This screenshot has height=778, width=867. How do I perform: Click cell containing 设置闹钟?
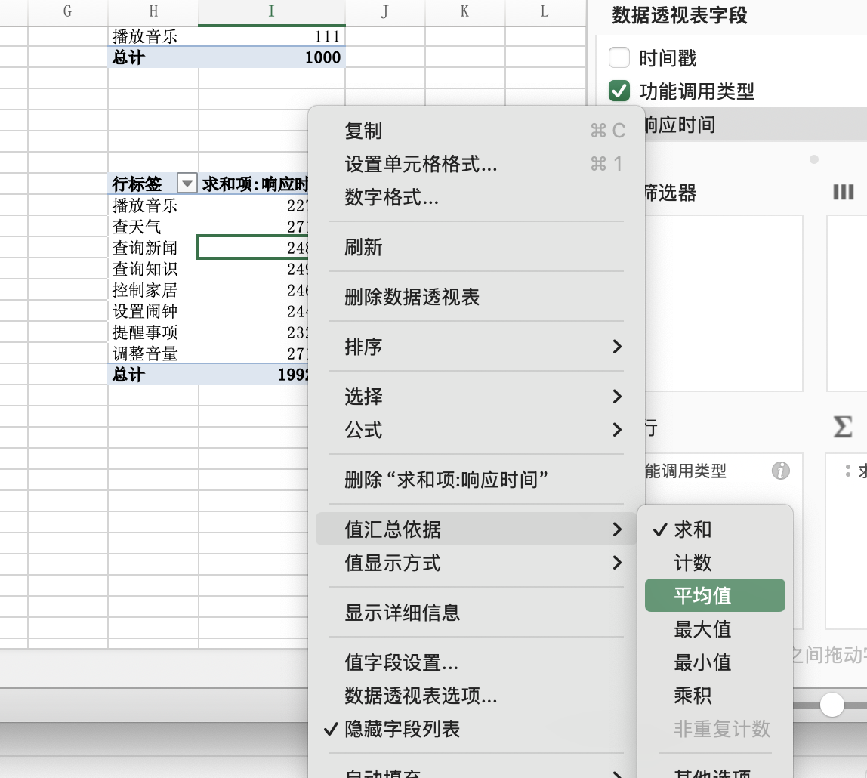[x=153, y=310]
